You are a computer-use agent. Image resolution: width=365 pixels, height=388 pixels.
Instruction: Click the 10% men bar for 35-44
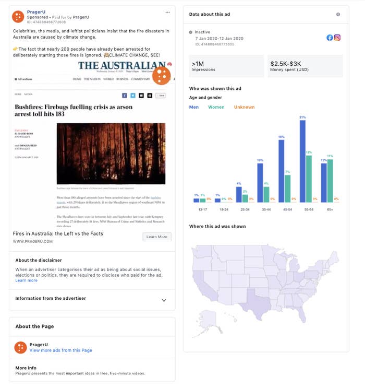pyautogui.click(x=260, y=183)
